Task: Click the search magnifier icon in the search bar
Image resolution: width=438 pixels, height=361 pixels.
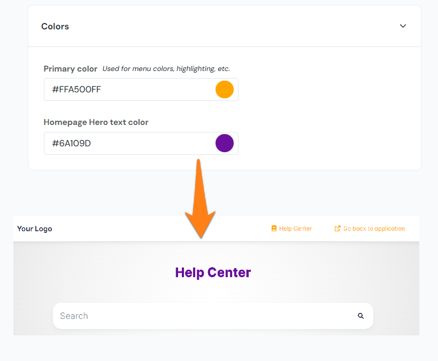Action: point(361,316)
